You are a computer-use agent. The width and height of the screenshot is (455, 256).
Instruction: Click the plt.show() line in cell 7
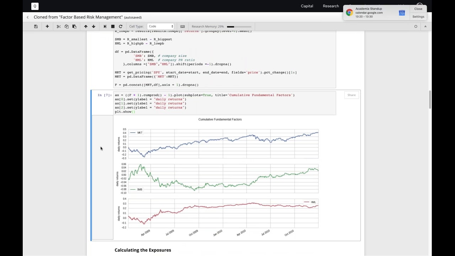pos(125,112)
